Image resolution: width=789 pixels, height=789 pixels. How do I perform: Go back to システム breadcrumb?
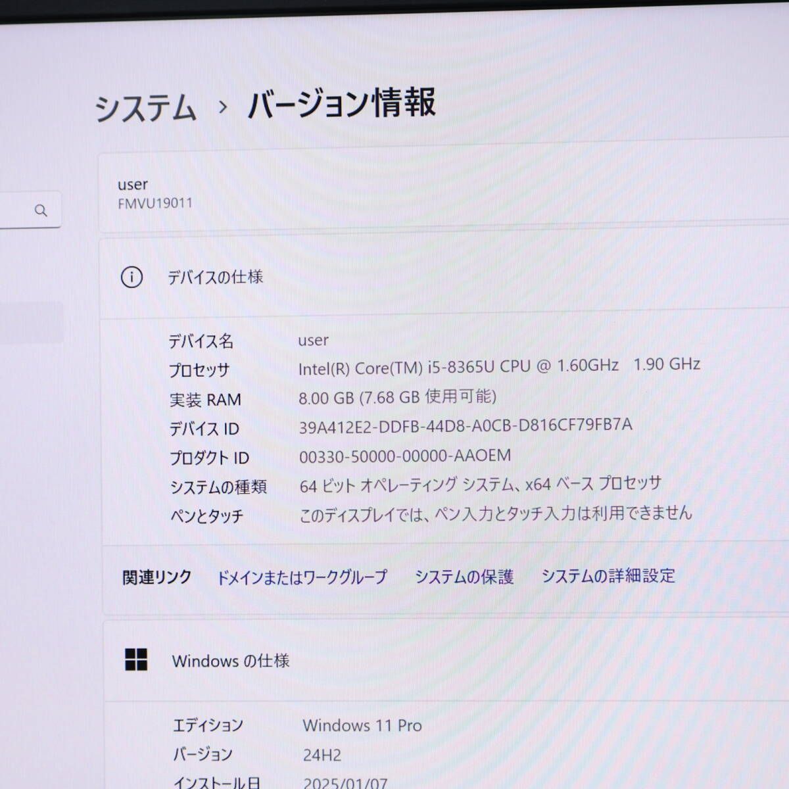point(145,107)
